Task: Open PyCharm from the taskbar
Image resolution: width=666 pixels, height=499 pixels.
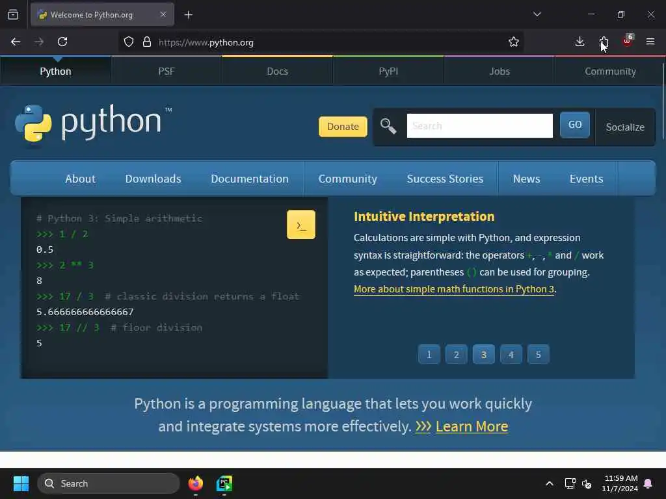Action: coord(224,483)
